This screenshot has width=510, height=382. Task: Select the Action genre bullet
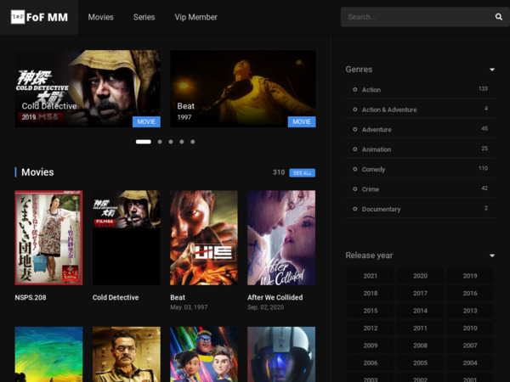(354, 90)
